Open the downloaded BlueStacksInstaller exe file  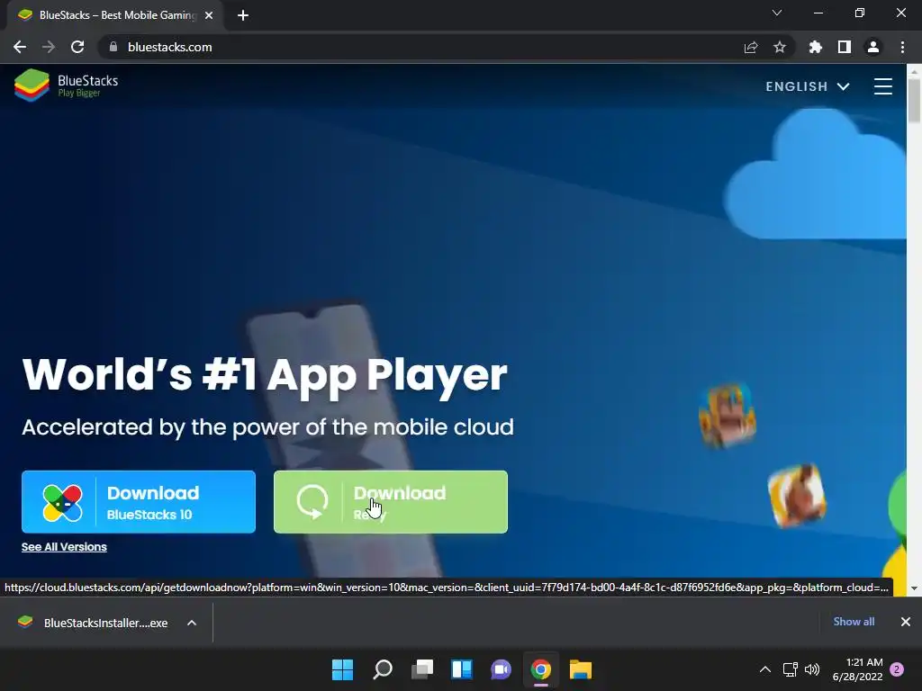coord(105,623)
